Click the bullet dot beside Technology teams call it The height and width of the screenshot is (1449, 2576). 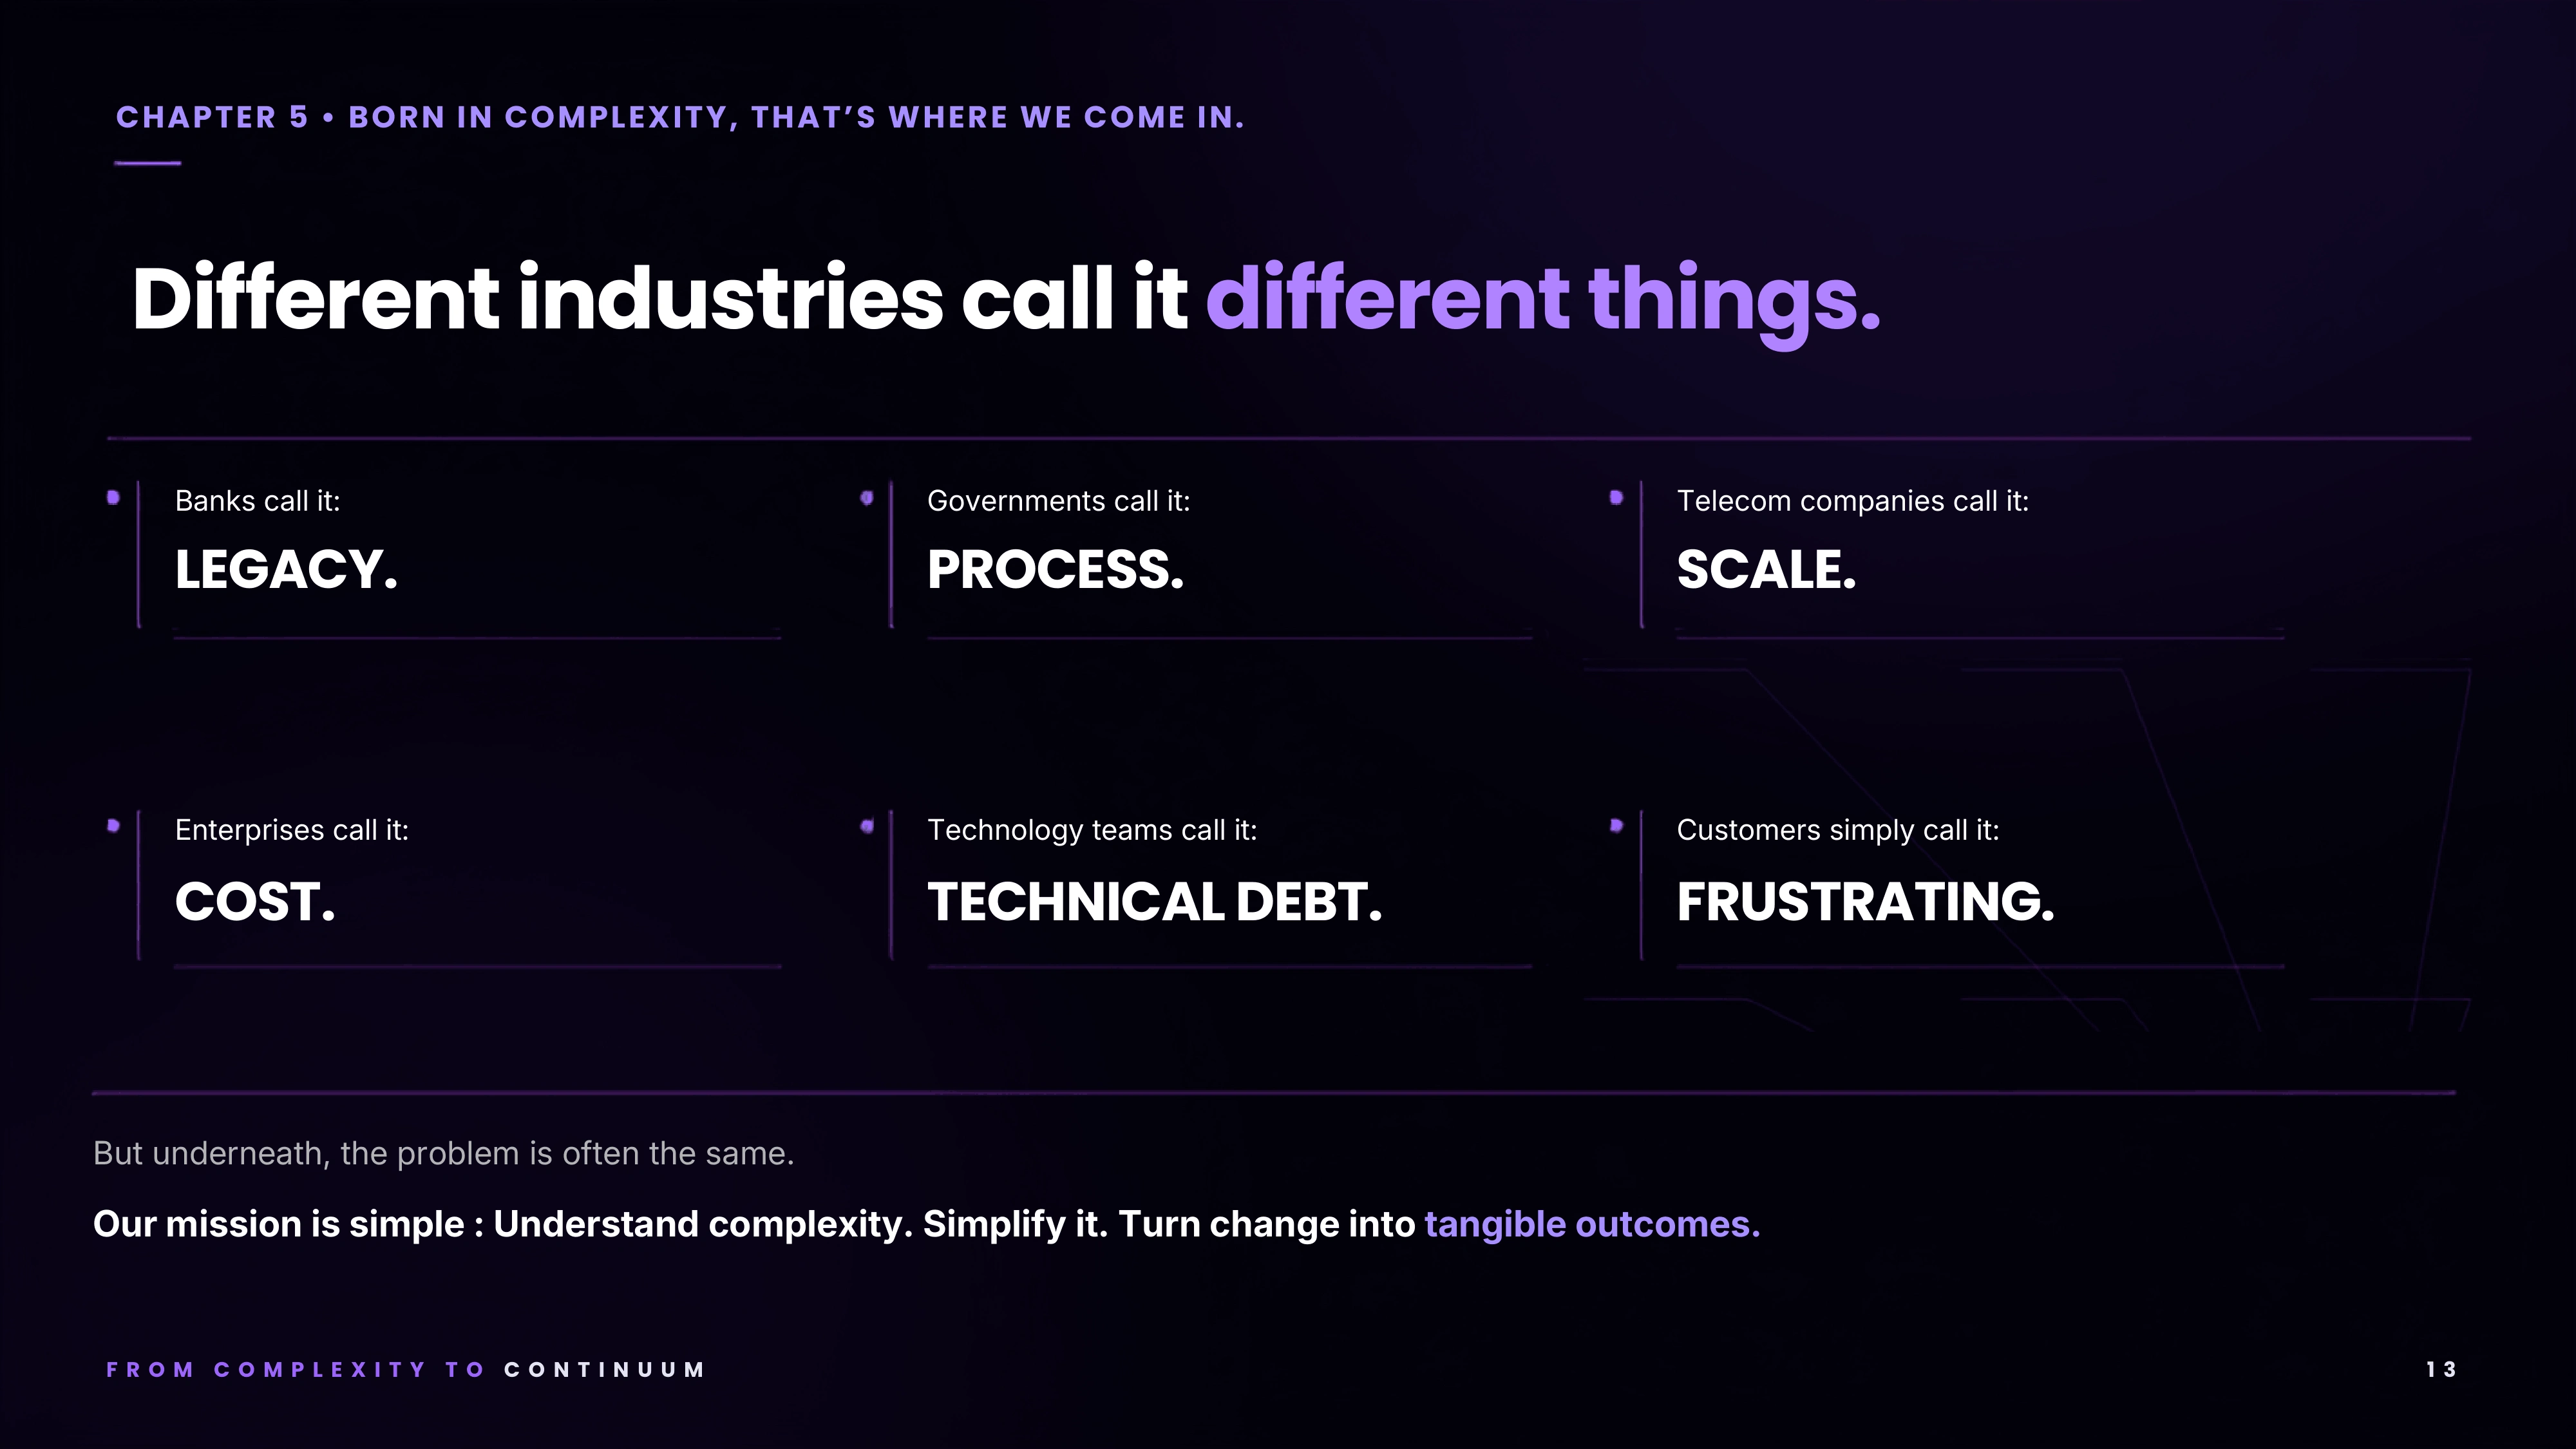(x=867, y=826)
